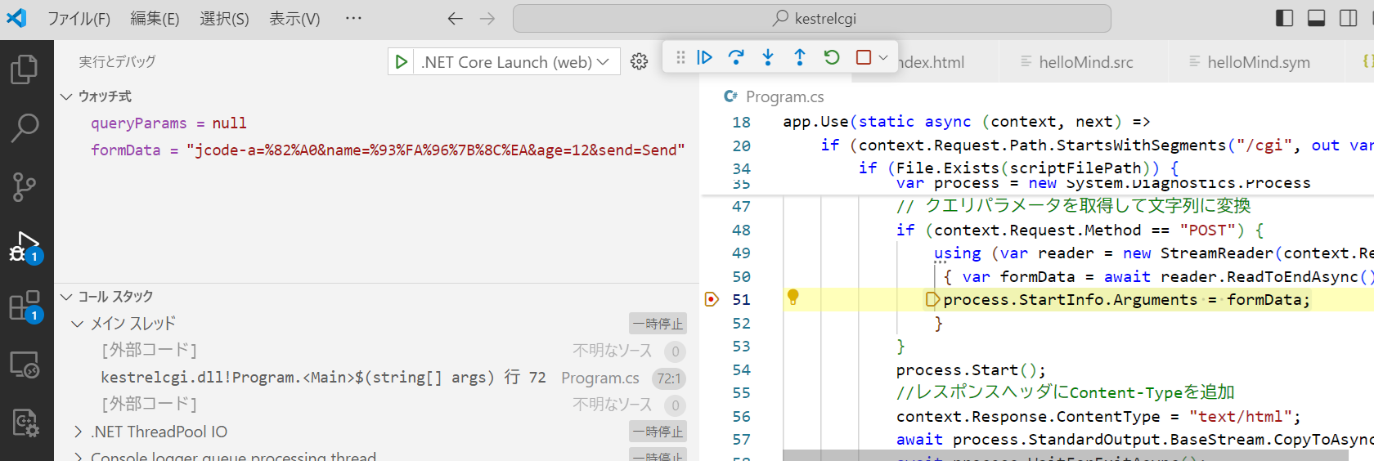Click the "text/html" string on line 56
The width and height of the screenshot is (1374, 461).
1241,416
